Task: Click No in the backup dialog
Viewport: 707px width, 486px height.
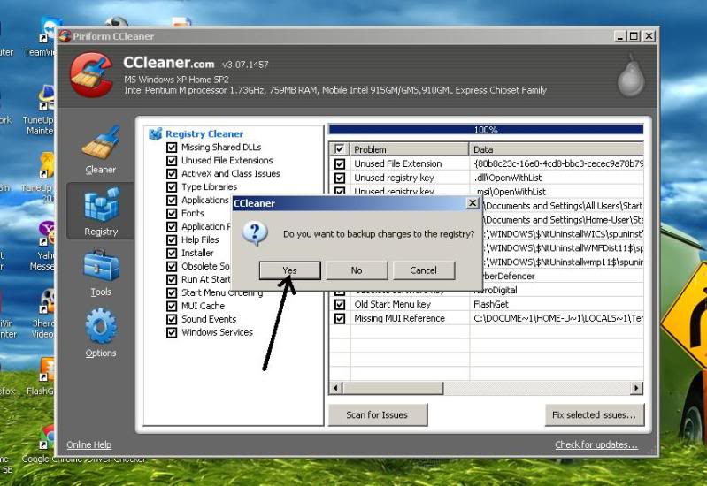Action: pos(357,270)
